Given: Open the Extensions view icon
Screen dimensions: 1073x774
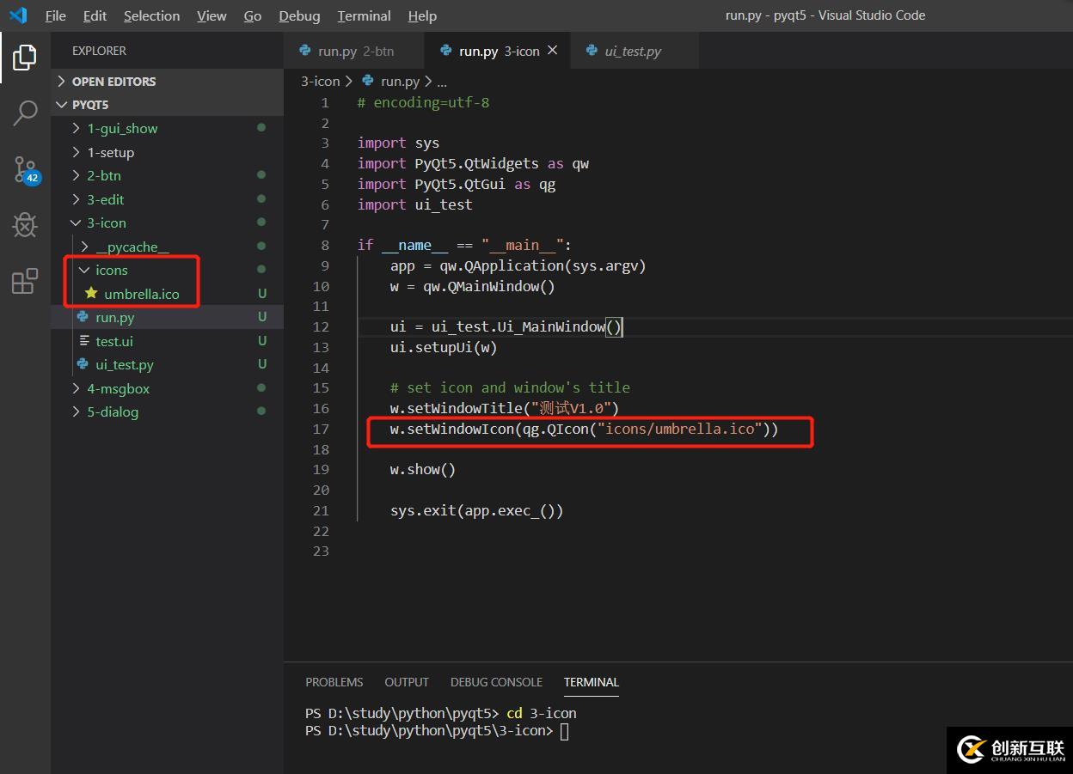Looking at the screenshot, I should coord(25,281).
